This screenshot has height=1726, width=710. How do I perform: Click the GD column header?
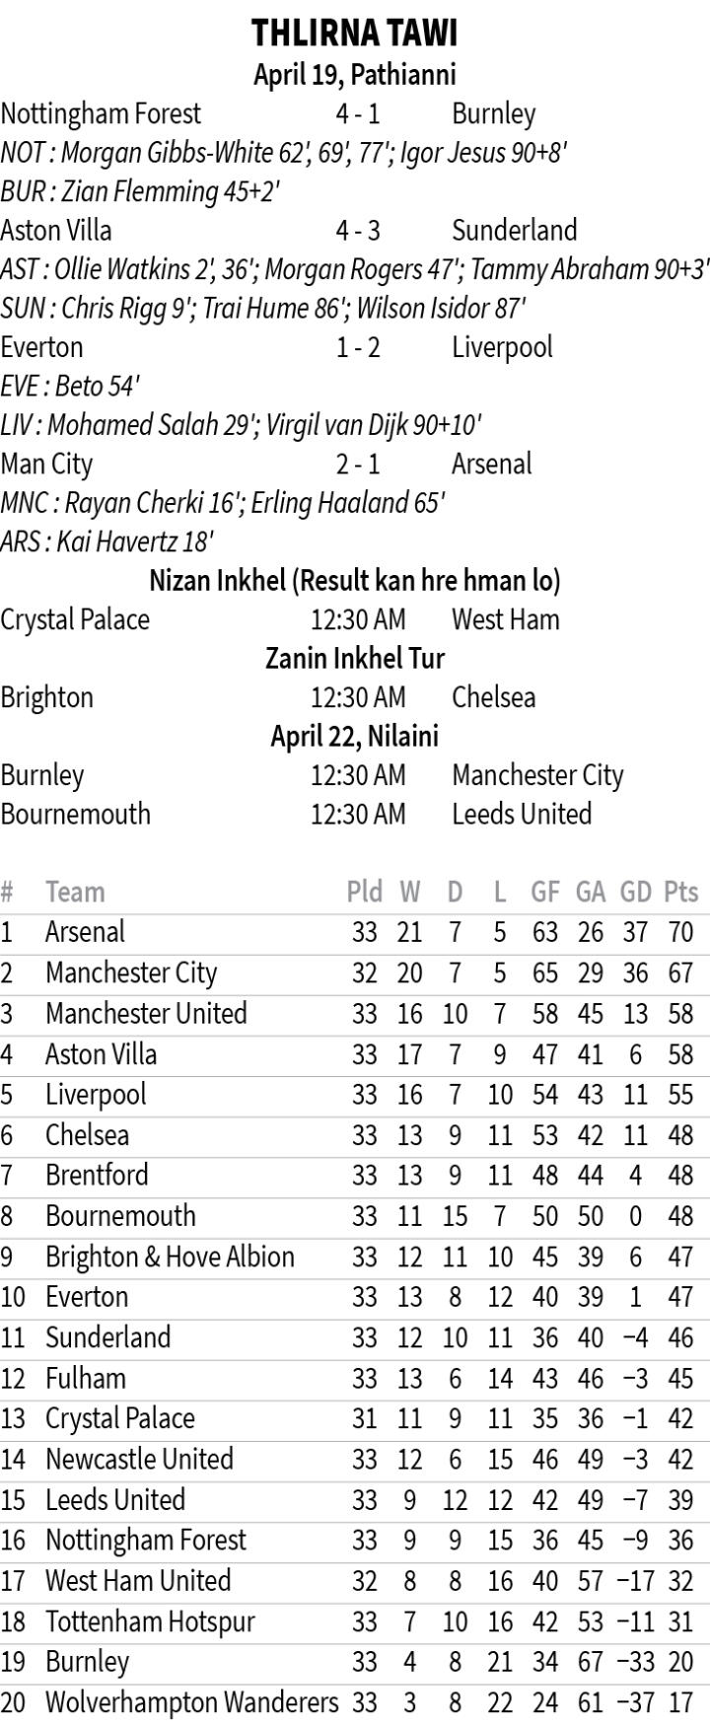coord(635,892)
